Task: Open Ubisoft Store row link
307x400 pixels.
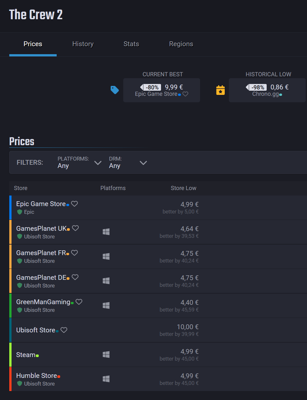Action: tap(36, 330)
